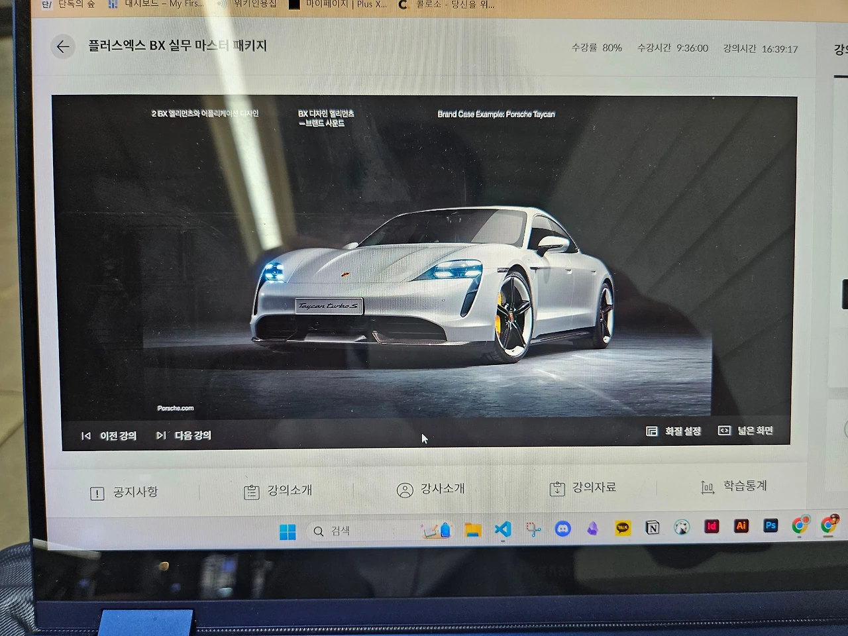Click the 강의시간 16:39:17 text
This screenshot has height=636, width=848.
(x=761, y=49)
